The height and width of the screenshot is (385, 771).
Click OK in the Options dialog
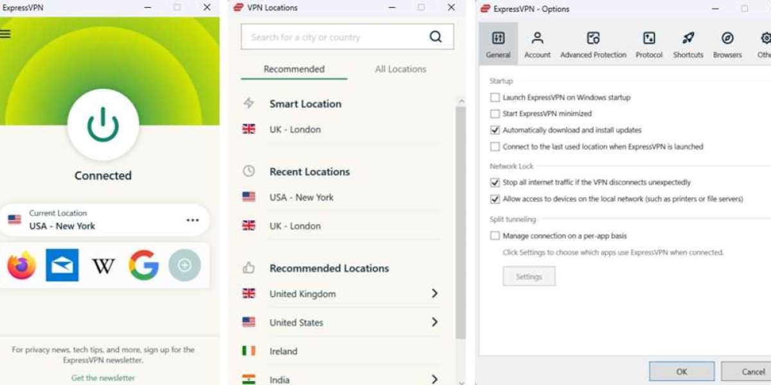[681, 371]
